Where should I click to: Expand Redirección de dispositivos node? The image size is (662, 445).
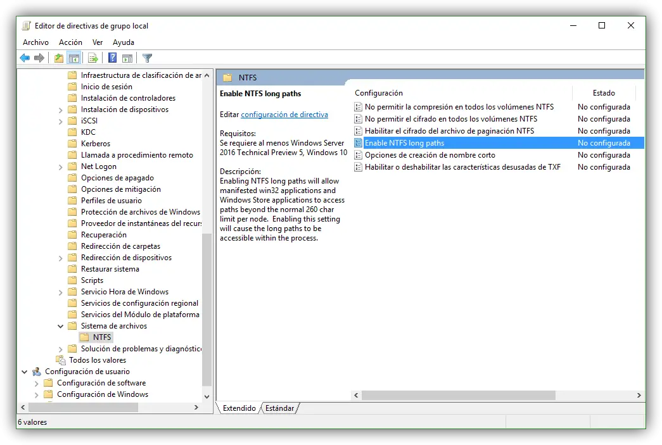pos(60,258)
